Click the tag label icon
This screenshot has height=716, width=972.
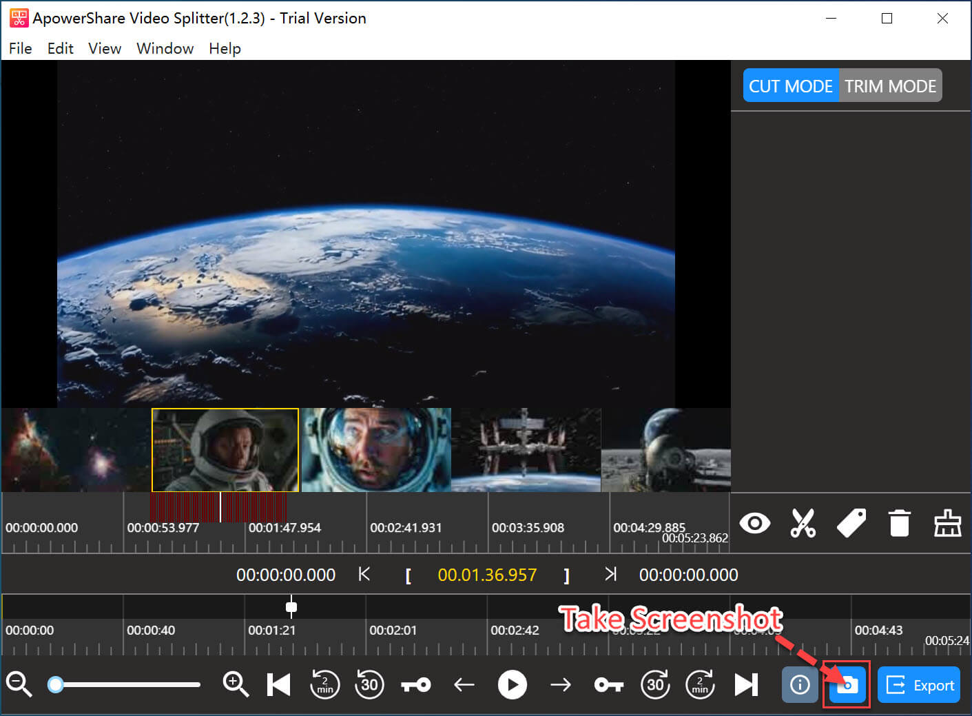click(x=851, y=524)
